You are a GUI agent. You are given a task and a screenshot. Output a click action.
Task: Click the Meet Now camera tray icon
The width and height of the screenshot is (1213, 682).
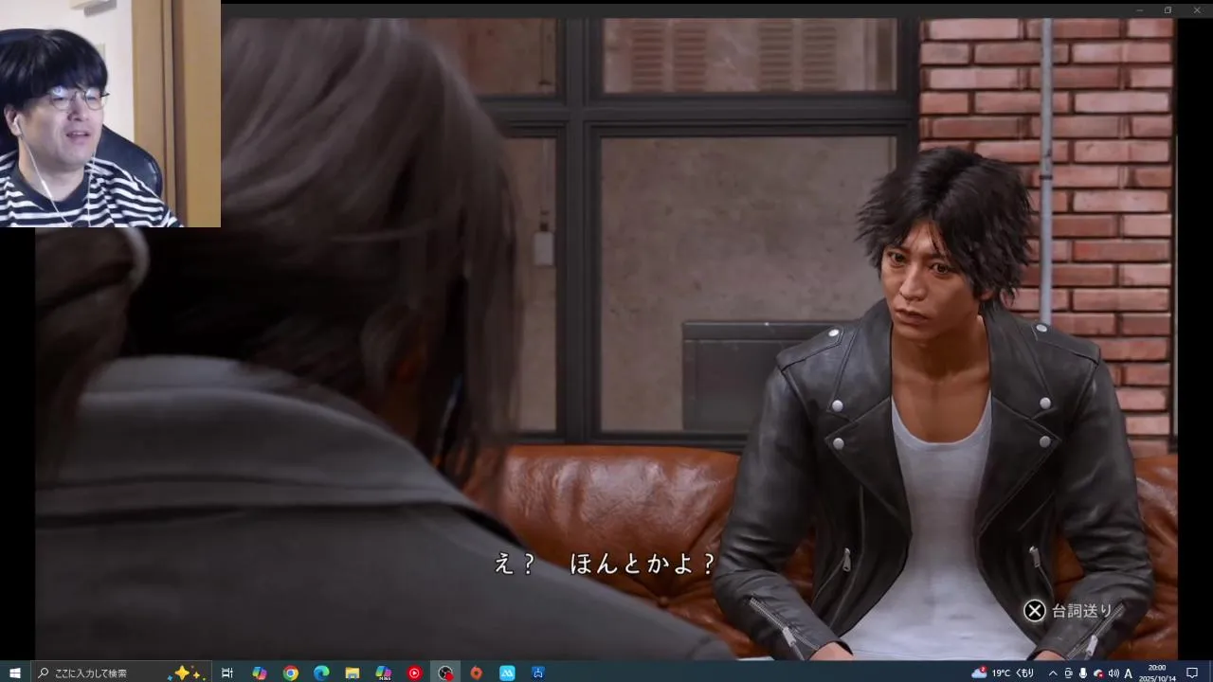click(1068, 673)
